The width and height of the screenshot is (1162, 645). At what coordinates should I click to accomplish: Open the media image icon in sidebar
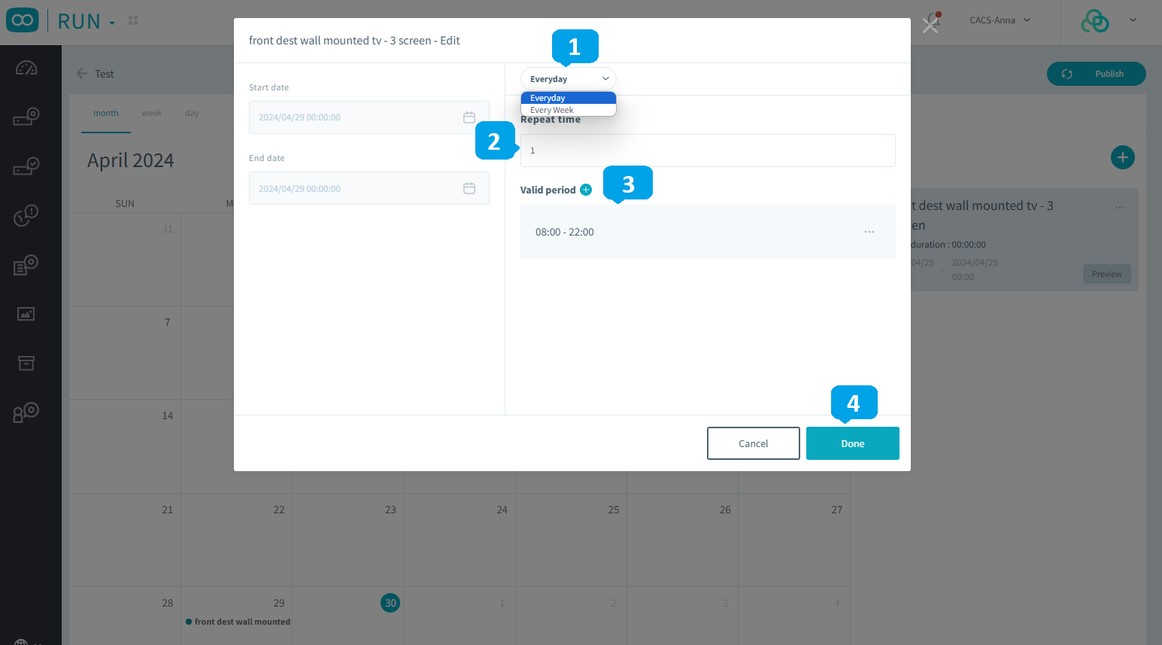(26, 314)
